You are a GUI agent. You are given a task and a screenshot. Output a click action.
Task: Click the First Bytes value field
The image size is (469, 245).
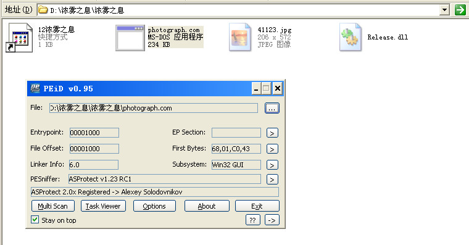[x=236, y=149]
